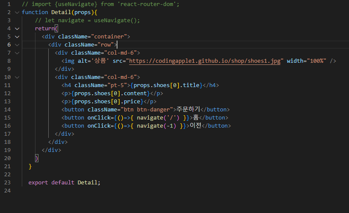
Task: Fold the row div on line 6
Action: coord(17,45)
